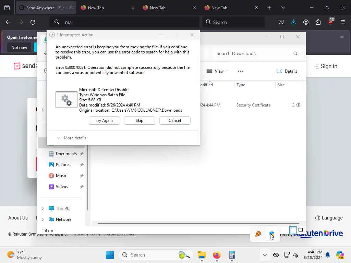
Task: Click the Explorer horizontal scrollbar
Action: click(198, 223)
